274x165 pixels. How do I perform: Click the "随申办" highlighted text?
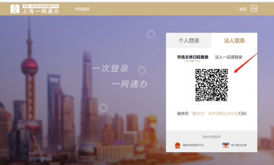click(198, 114)
